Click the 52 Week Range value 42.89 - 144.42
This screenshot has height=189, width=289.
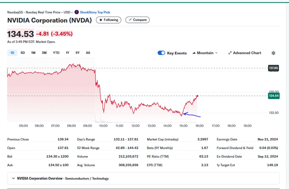(x=127, y=148)
